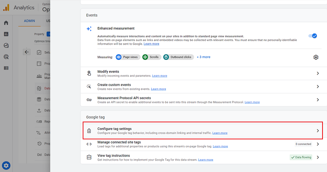Open Learn more for Create custom events
This screenshot has height=172, width=327.
(159, 89)
